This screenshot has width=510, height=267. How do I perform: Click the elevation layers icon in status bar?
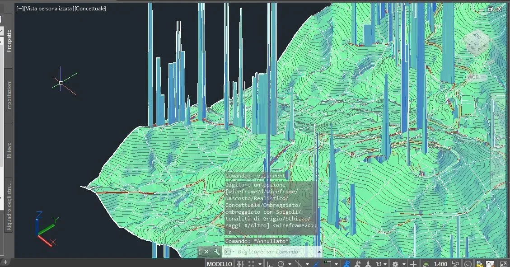point(426,264)
